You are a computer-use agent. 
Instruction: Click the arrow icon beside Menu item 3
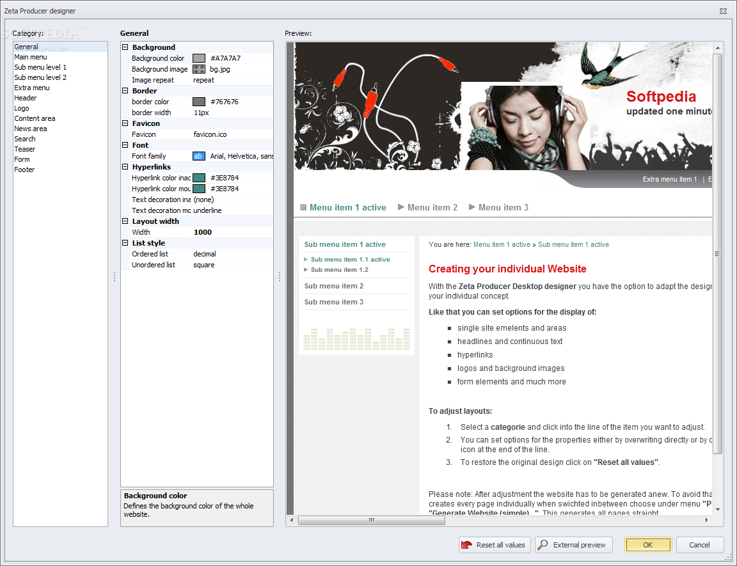pyautogui.click(x=472, y=207)
